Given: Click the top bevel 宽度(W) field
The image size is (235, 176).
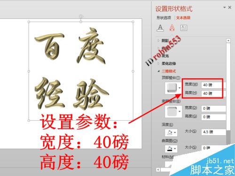Looking at the screenshot, I should 213,85.
